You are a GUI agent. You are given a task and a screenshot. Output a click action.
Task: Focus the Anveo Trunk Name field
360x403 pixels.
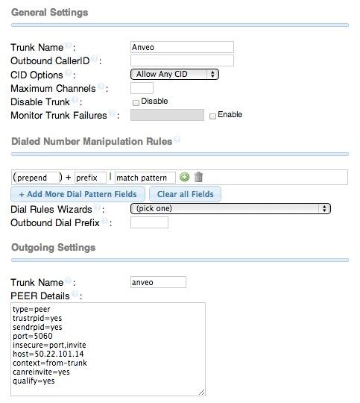pyautogui.click(x=182, y=47)
